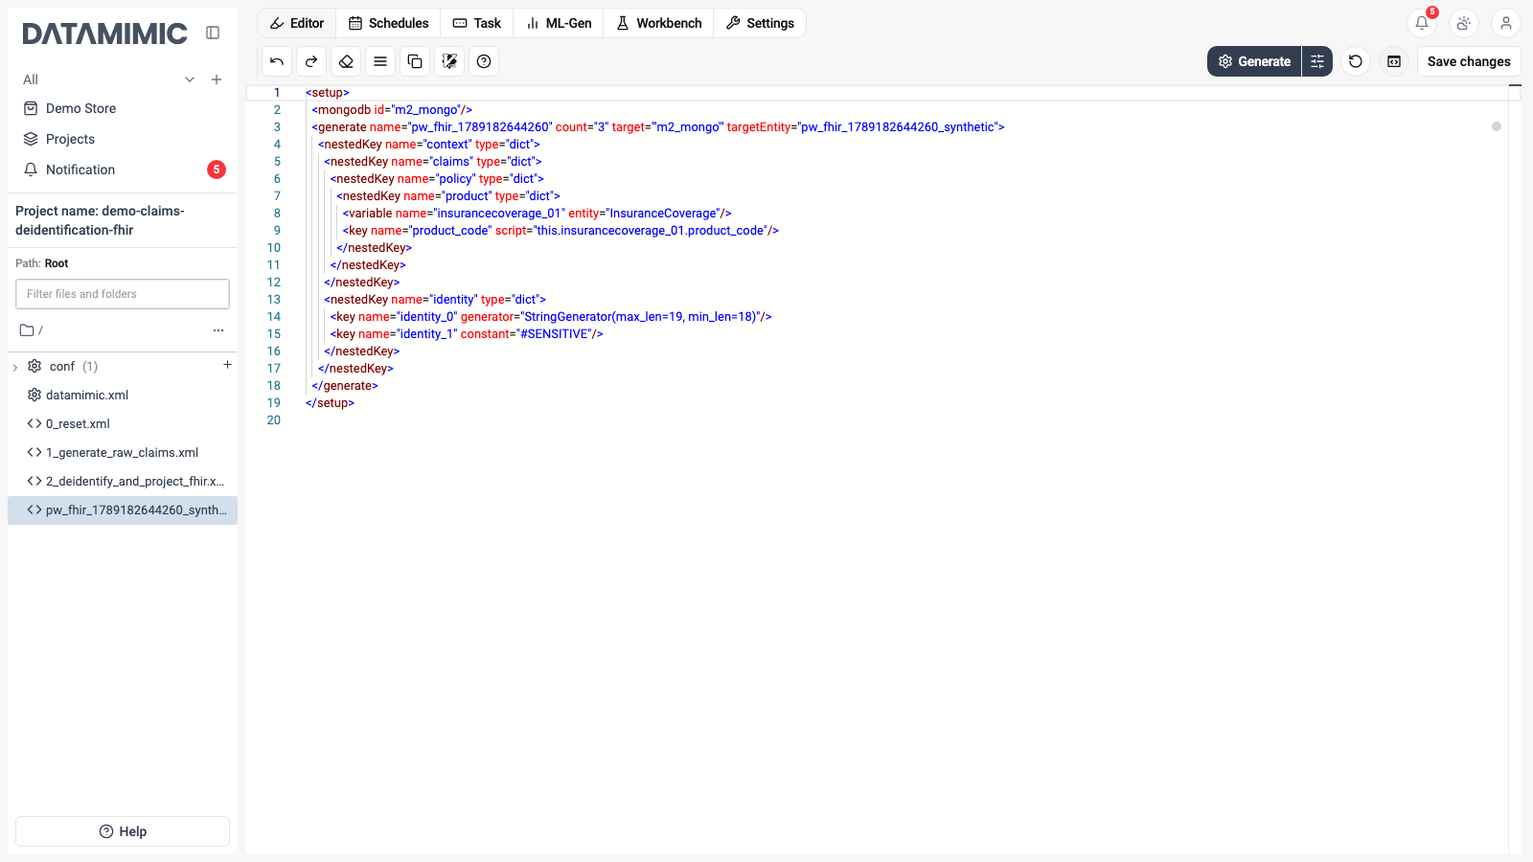Click the magic wand assistant icon
This screenshot has height=862, width=1533.
click(x=449, y=61)
